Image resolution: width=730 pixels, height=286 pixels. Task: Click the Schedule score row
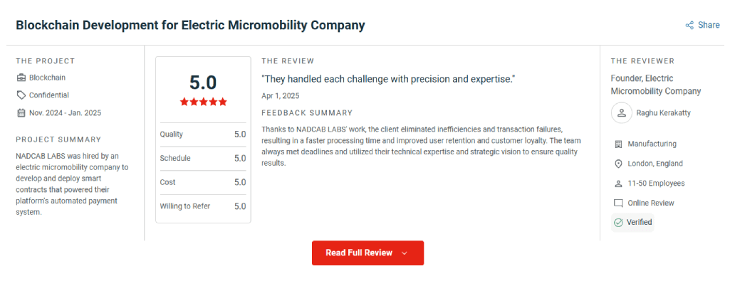point(203,159)
